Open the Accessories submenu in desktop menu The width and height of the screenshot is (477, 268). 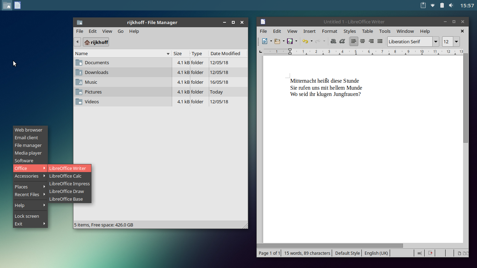click(x=30, y=176)
